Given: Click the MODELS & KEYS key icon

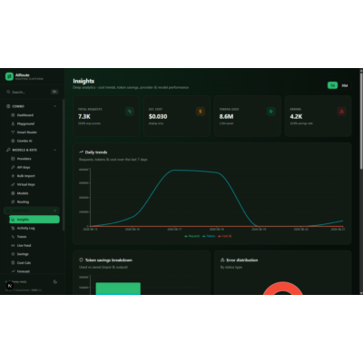Looking at the screenshot, I should pyautogui.click(x=8, y=150).
